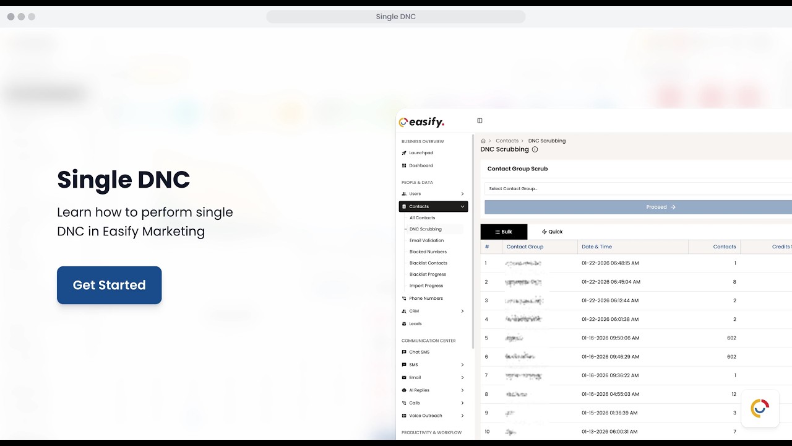The height and width of the screenshot is (446, 792).
Task: Click date 01-16-2026 04:55:03 AM
Action: [x=610, y=394]
